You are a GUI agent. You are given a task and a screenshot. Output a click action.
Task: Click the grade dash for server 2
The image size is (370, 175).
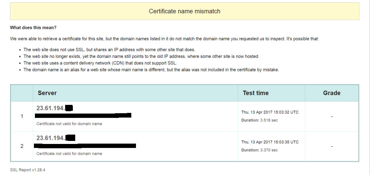point(332,146)
